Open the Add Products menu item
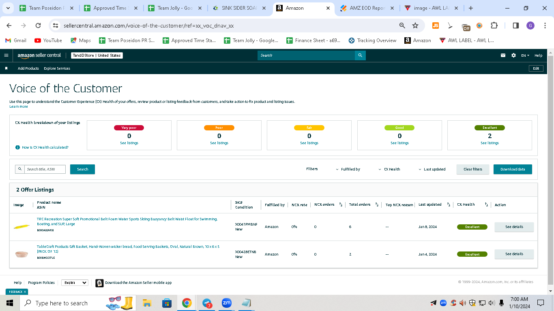 [28, 68]
